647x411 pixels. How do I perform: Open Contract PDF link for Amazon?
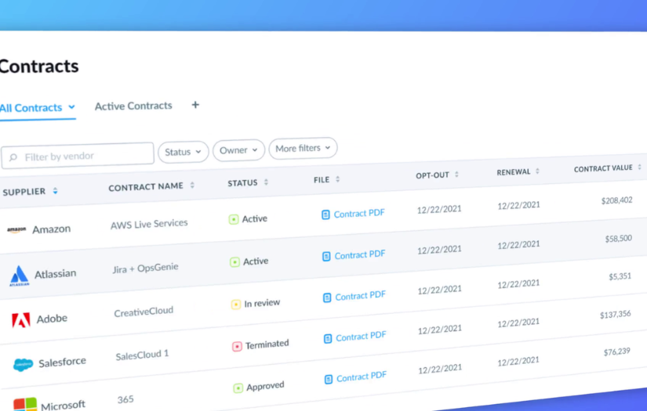pyautogui.click(x=359, y=214)
